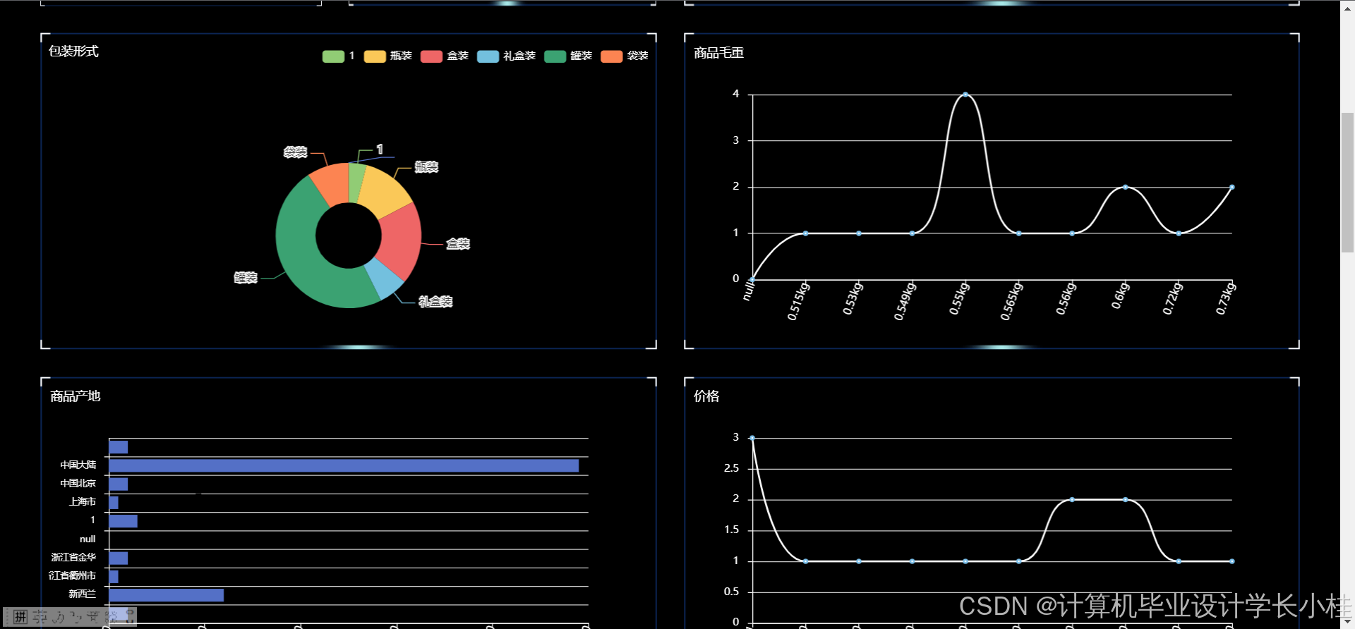This screenshot has height=629, width=1355.
Task: Click the data point above 0.53kg
Action: click(x=859, y=233)
